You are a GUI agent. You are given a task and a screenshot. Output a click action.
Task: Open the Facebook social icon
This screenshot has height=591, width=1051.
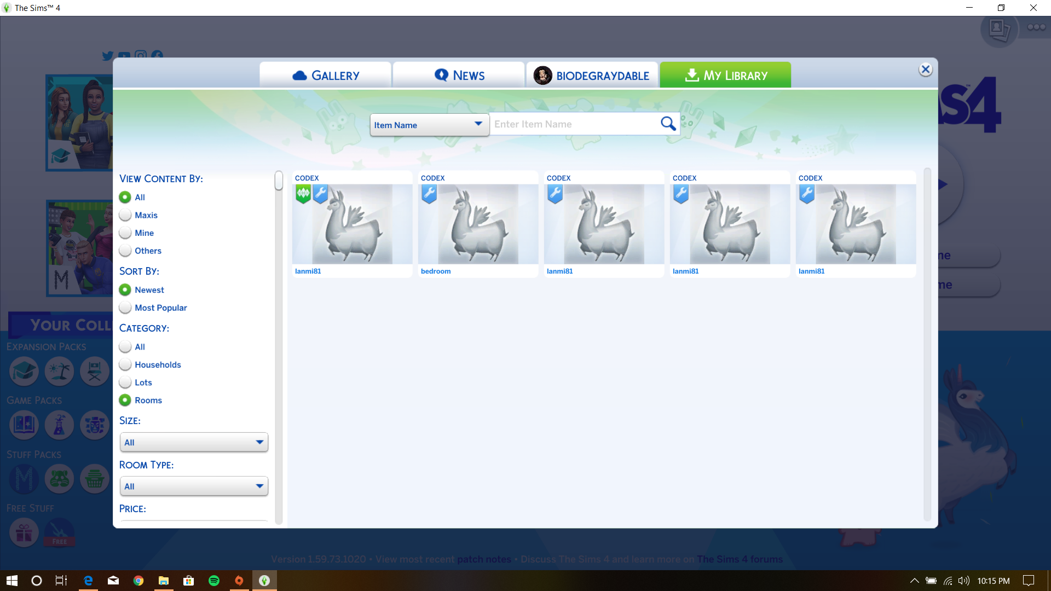pyautogui.click(x=157, y=56)
